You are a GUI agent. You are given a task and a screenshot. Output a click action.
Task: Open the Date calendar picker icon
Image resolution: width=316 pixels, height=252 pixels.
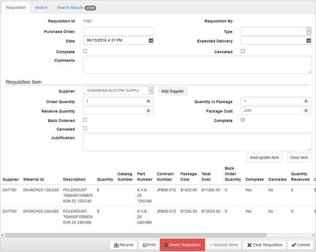(x=150, y=41)
